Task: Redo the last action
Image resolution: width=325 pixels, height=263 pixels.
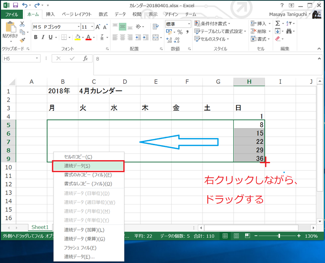Action: (x=37, y=5)
